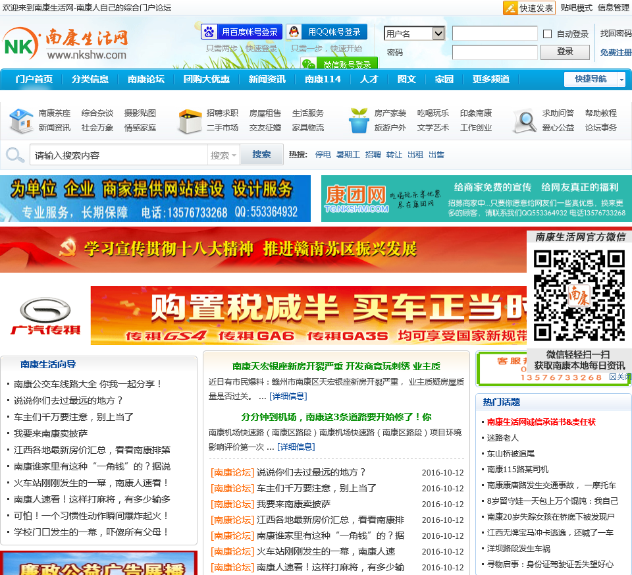Screen dimensions: 632x575
Task: Click the blue 搜索 search button
Action: 261,155
